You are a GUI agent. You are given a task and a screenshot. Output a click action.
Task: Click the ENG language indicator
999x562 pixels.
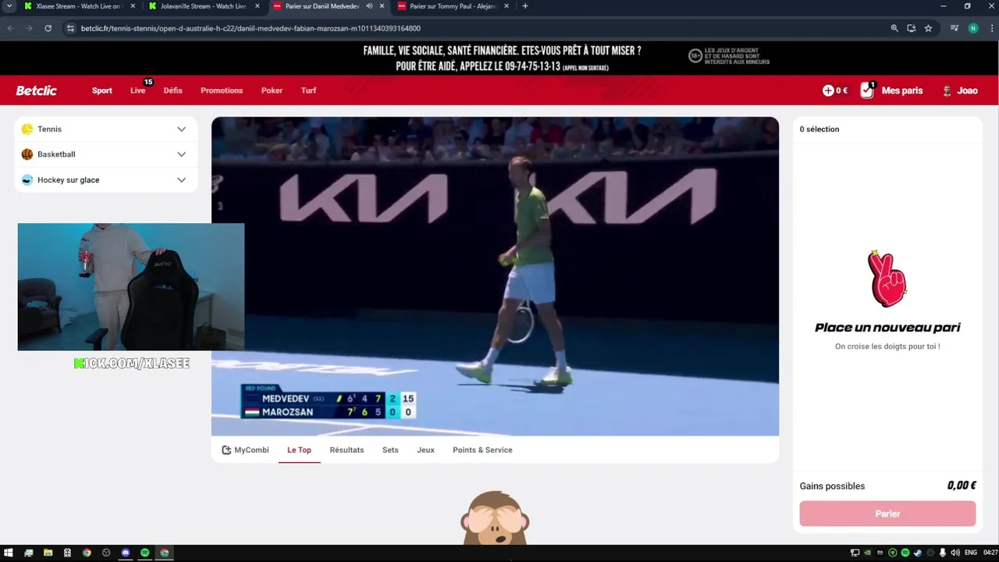click(971, 553)
